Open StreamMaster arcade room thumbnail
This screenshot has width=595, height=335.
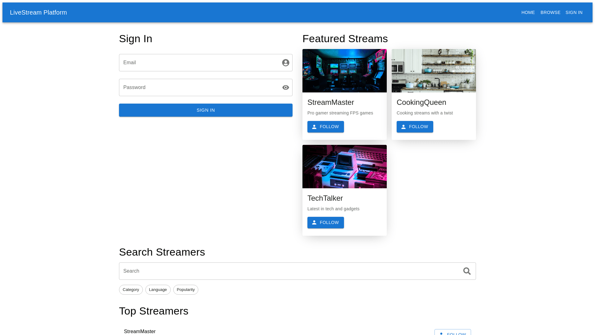pyautogui.click(x=344, y=71)
